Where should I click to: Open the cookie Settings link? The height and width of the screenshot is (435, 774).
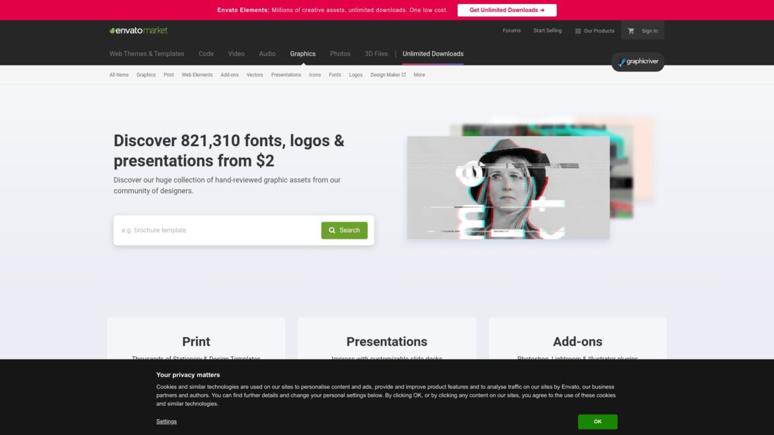point(166,421)
